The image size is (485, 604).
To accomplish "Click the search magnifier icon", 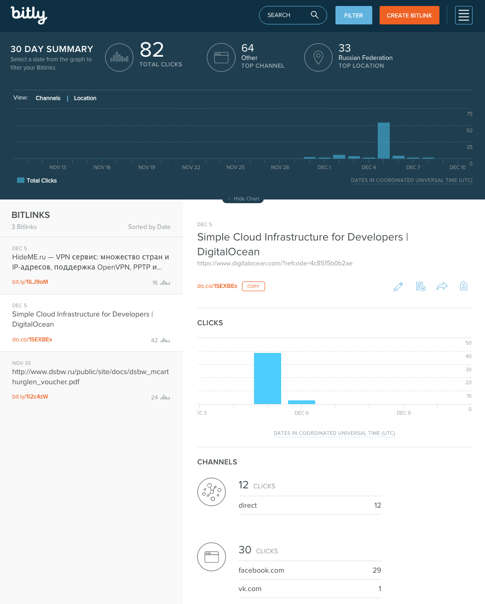I will (x=315, y=15).
